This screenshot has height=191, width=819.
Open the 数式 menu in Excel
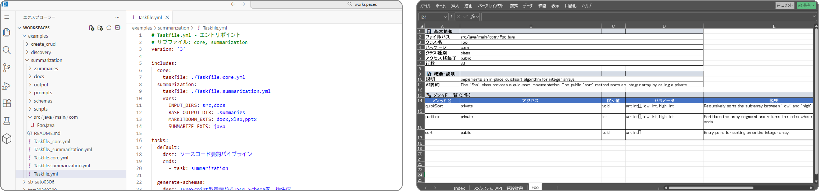(513, 6)
